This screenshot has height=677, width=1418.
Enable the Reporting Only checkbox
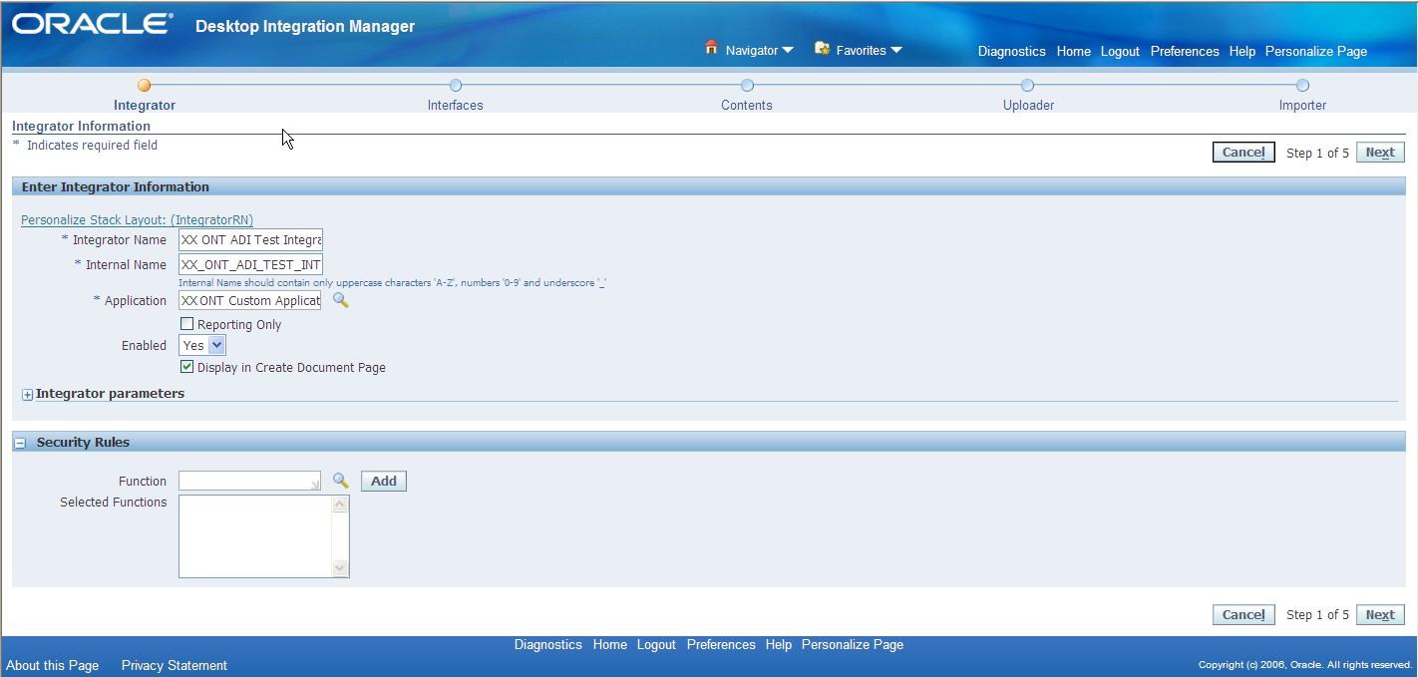[185, 323]
